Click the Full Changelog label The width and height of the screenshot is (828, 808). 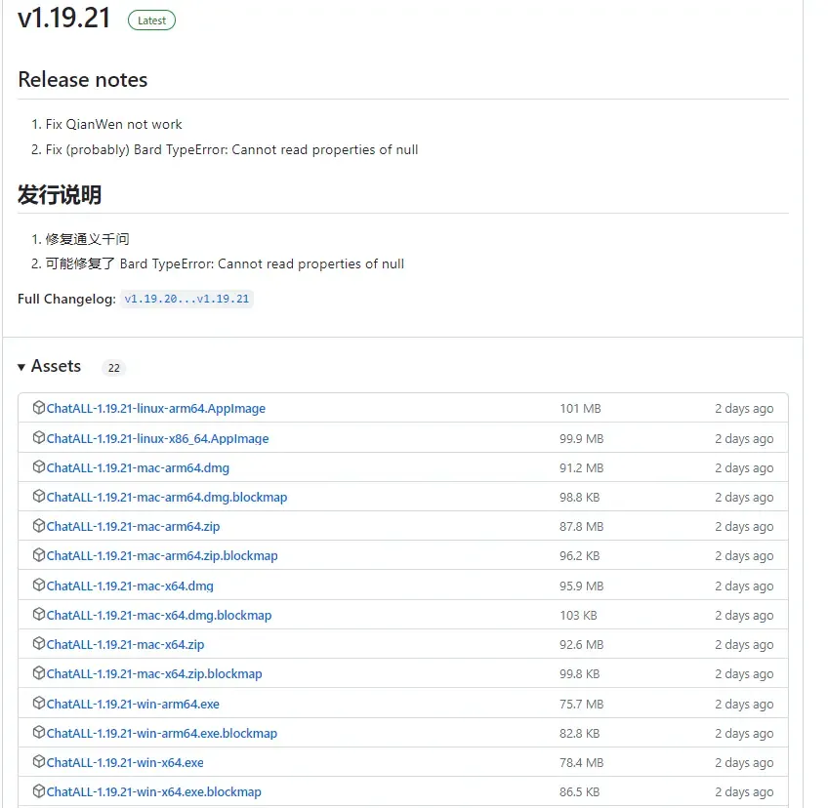point(66,300)
